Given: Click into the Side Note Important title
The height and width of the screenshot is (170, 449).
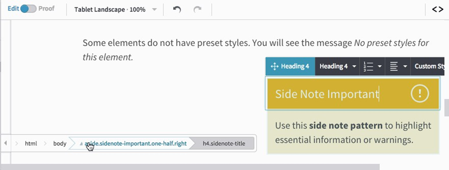Looking at the screenshot, I should 327,94.
